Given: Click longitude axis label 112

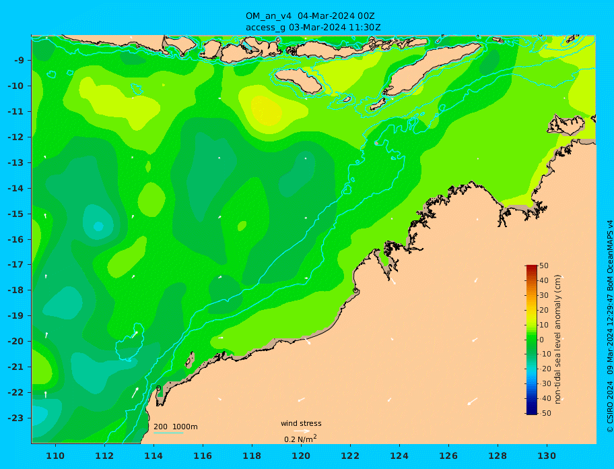Looking at the screenshot, I should (104, 456).
